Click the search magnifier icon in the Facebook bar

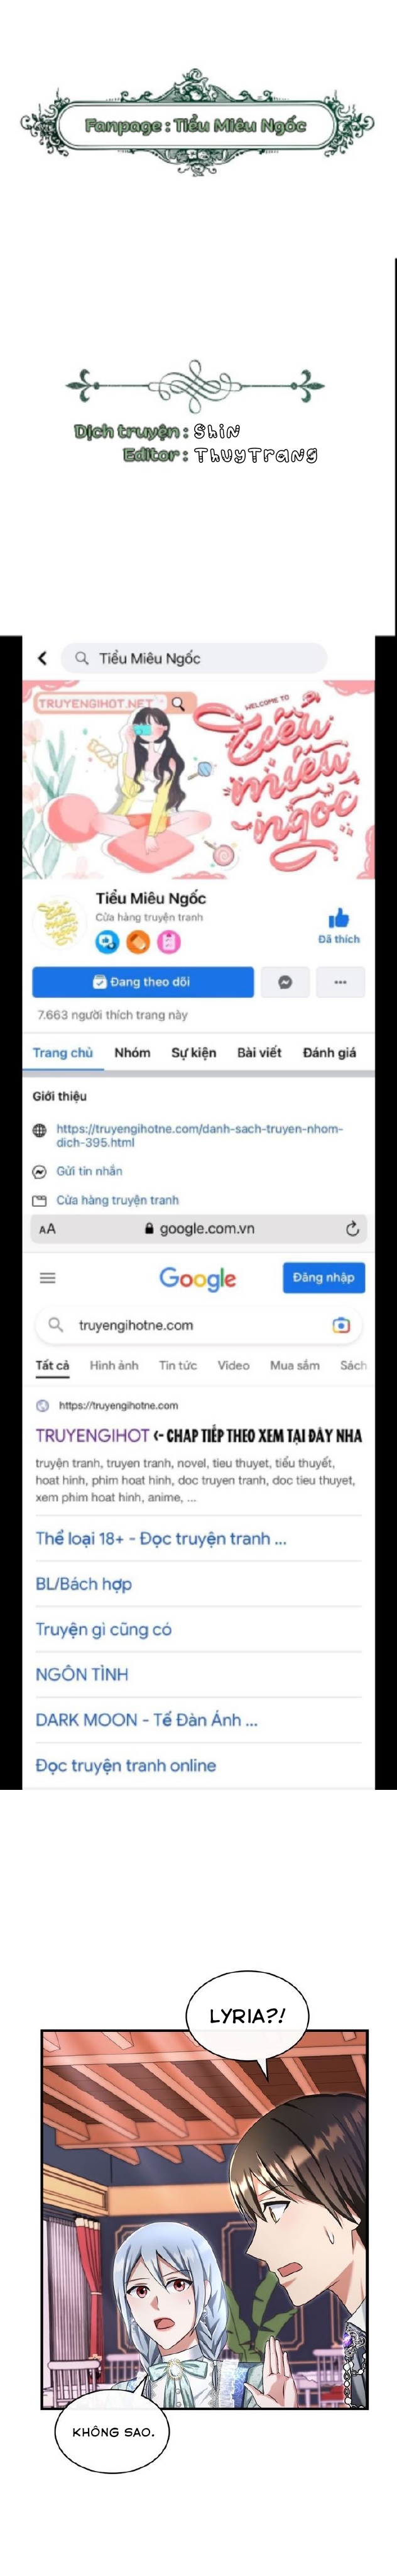[x=82, y=658]
